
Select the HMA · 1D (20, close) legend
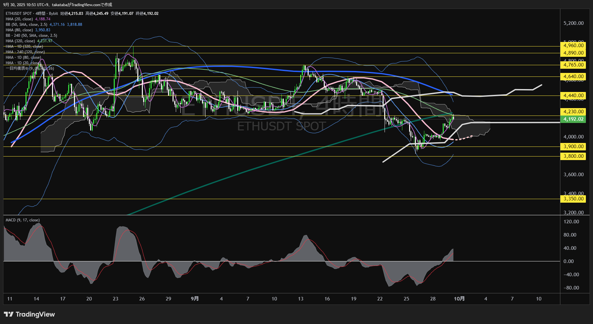click(23, 63)
